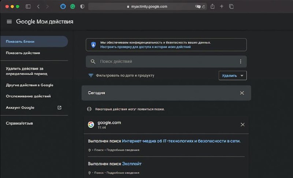Show tab overview icon
This screenshot has height=178, width=293.
[x=231, y=7]
